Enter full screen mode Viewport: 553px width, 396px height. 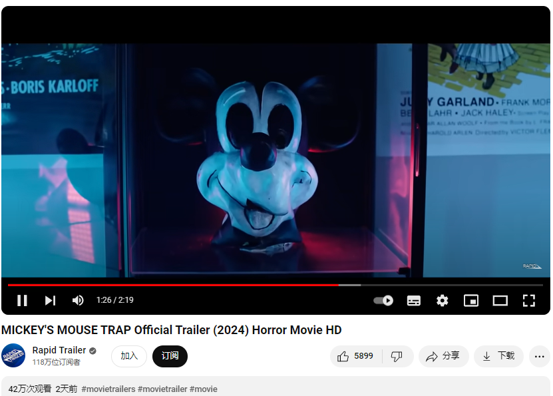click(x=528, y=300)
